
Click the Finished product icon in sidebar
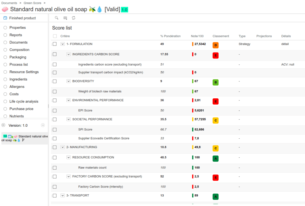[x=5, y=18]
